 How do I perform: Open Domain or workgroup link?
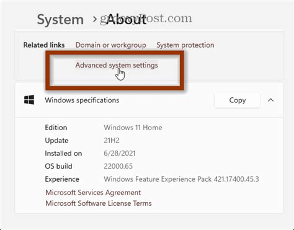coord(110,45)
